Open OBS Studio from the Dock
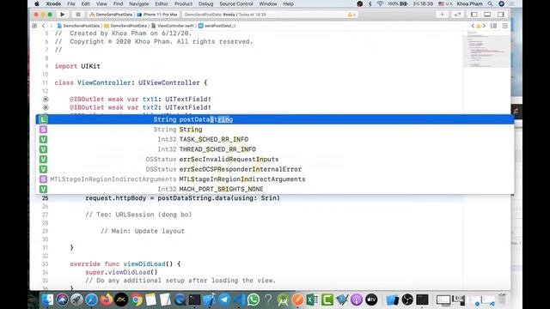Screen dimensions: 550x309 (407, 300)
